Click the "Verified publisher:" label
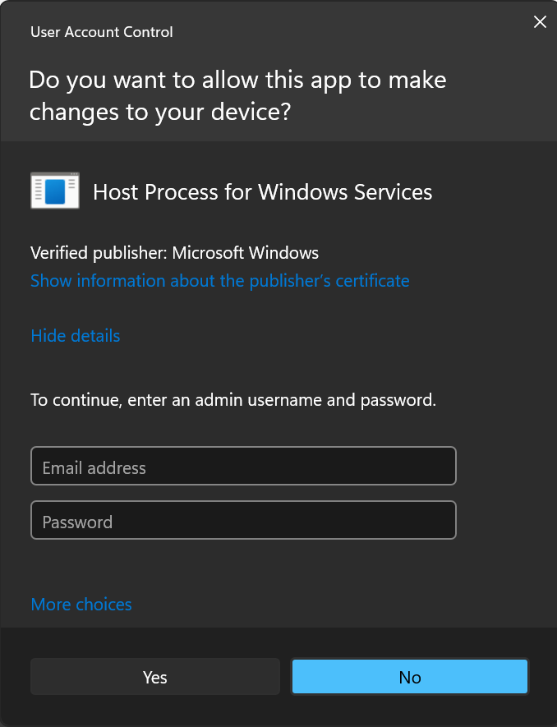Screen dimensions: 557x727 coord(99,253)
